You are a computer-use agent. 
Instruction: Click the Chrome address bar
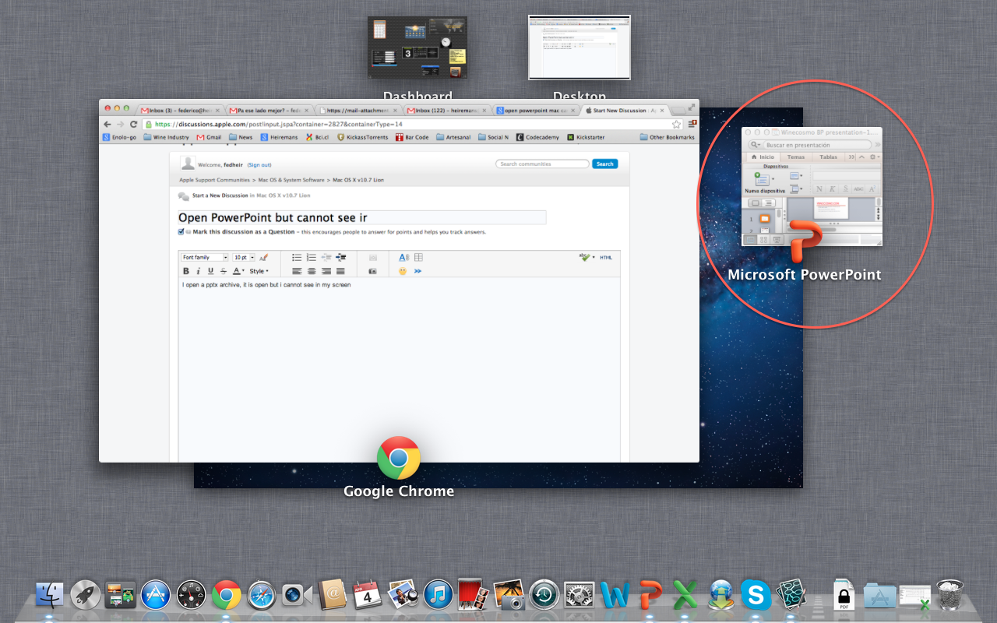pyautogui.click(x=411, y=124)
